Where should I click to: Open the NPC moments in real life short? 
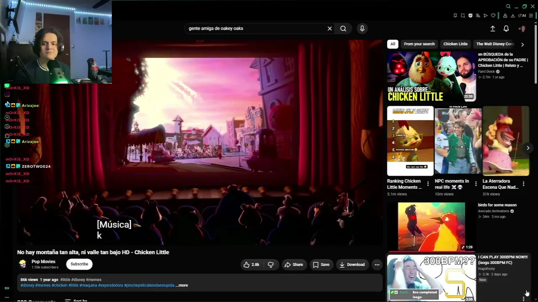point(458,141)
